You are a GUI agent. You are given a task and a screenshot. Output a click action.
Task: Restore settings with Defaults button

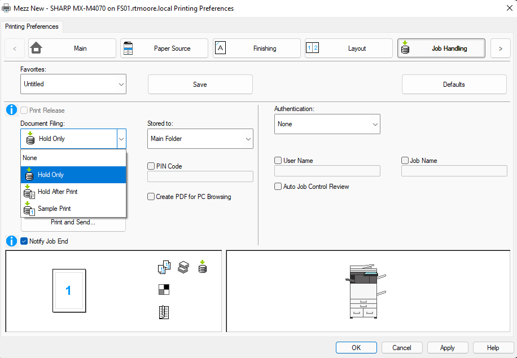(x=454, y=85)
